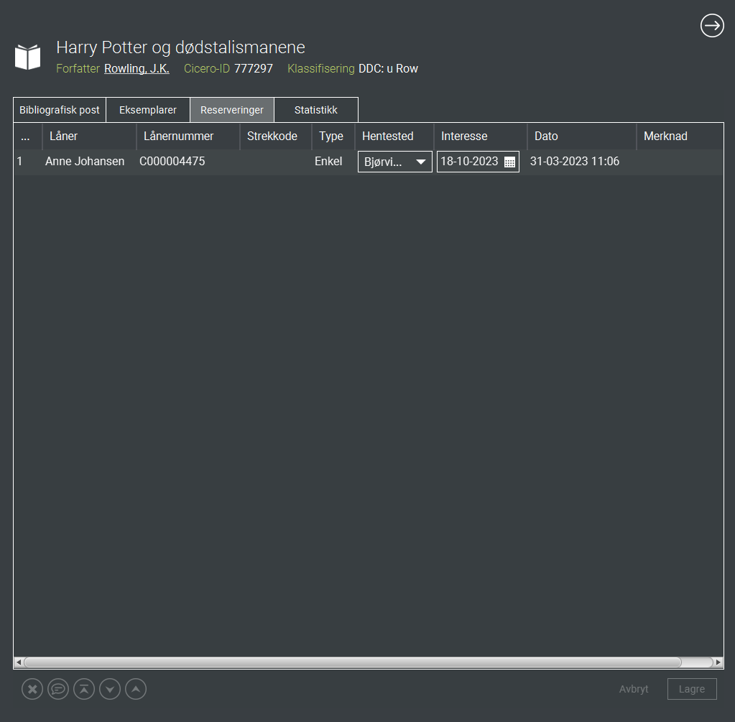This screenshot has width=735, height=722.
Task: Delete reservation with the X icon
Action: (x=32, y=689)
